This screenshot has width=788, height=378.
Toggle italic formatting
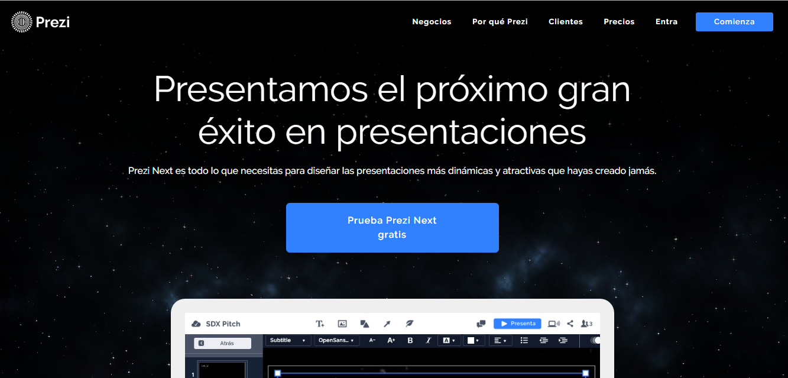(429, 341)
